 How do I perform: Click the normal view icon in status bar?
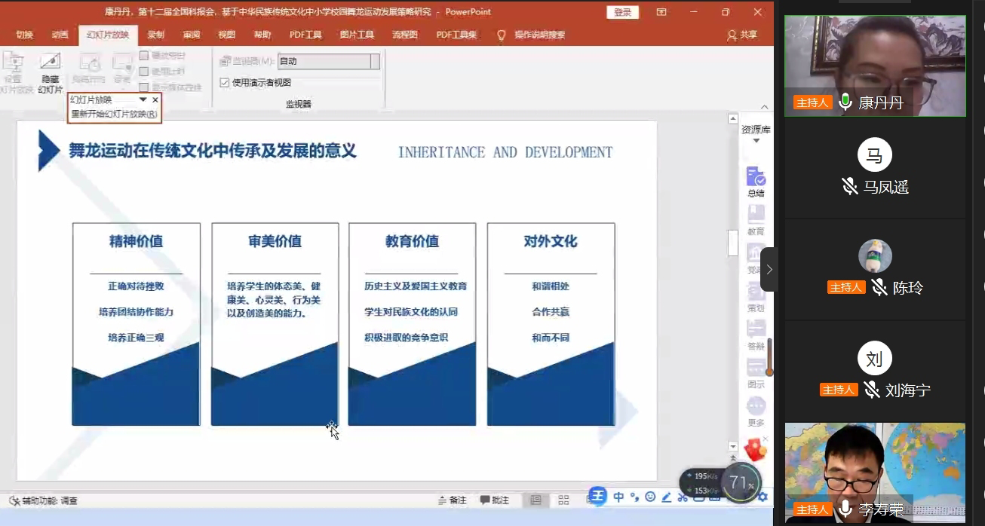[x=535, y=500]
